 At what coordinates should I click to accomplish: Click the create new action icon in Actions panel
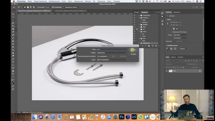pyautogui.click(x=153, y=46)
